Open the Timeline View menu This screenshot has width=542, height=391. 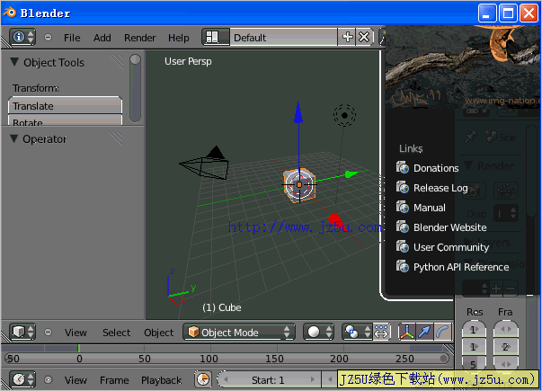[x=76, y=380]
